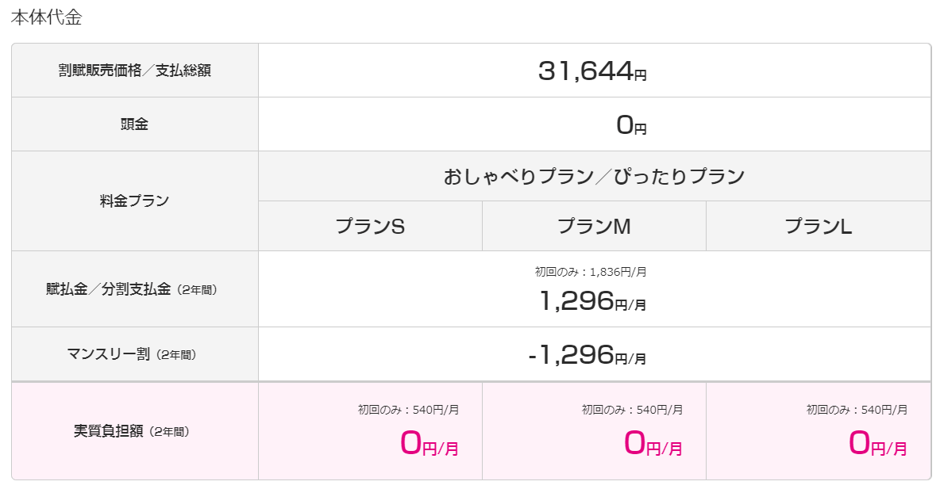The image size is (940, 489).
Task: Click the 本体代金 heading
Action: coord(46,17)
